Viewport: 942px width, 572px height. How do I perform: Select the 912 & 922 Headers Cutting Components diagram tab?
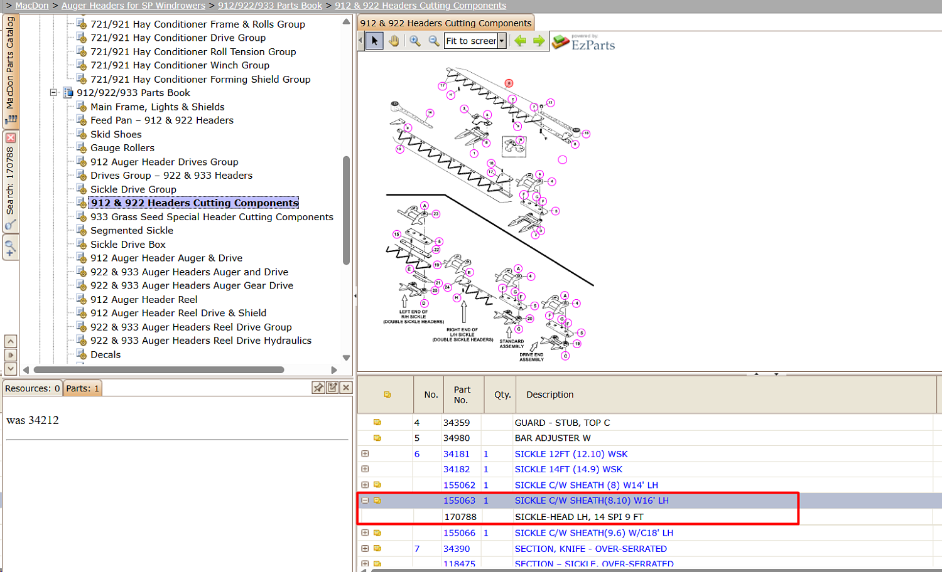click(446, 23)
